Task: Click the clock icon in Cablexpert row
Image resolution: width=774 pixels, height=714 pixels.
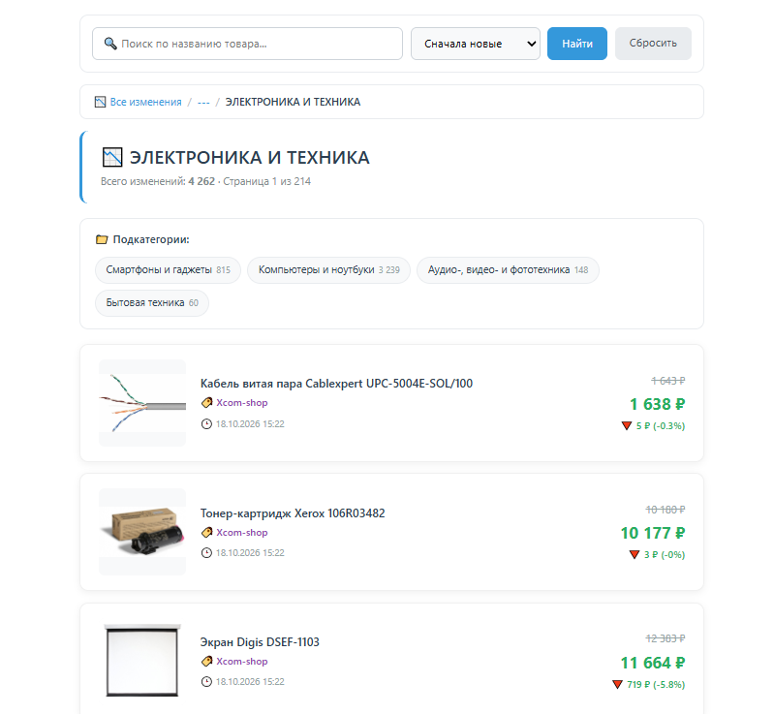Action: tap(206, 423)
